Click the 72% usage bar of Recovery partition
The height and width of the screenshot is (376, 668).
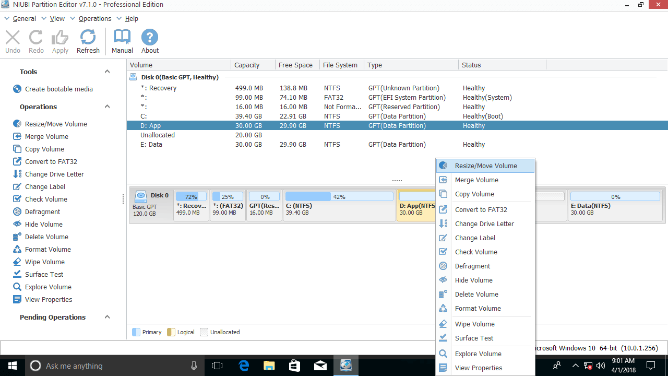pyautogui.click(x=191, y=197)
